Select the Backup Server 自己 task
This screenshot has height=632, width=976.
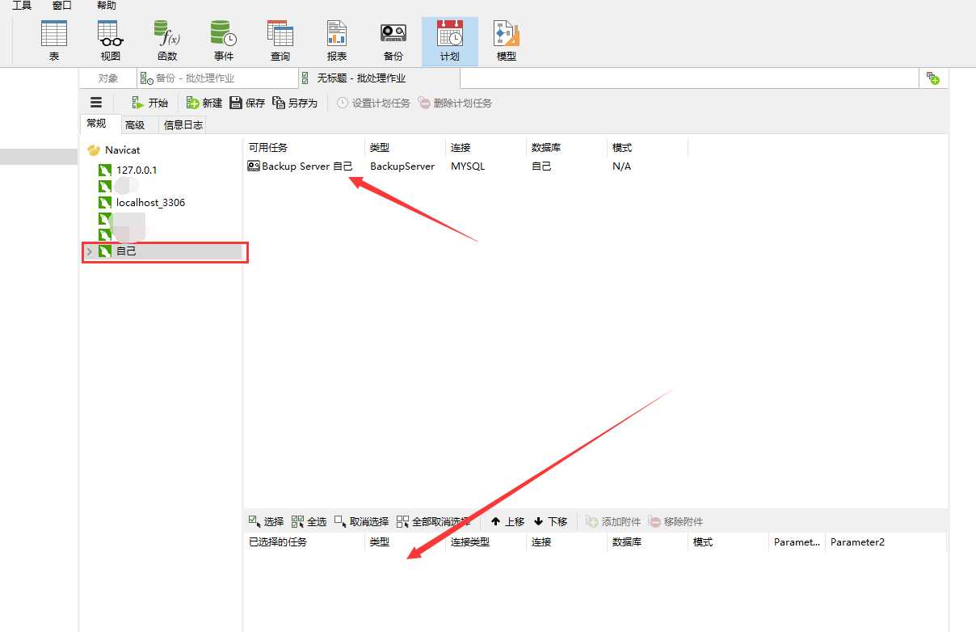coord(300,166)
